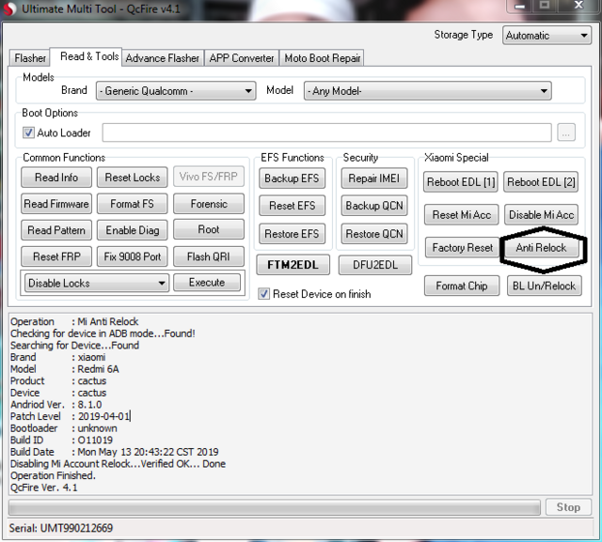Click the Repair IMEI button

(374, 178)
